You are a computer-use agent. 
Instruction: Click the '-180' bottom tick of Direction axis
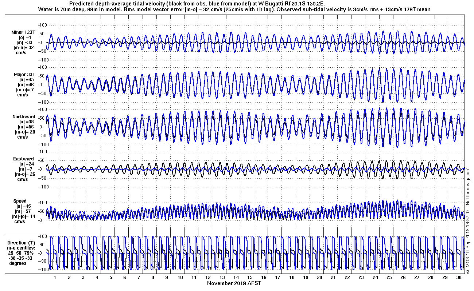(43, 270)
